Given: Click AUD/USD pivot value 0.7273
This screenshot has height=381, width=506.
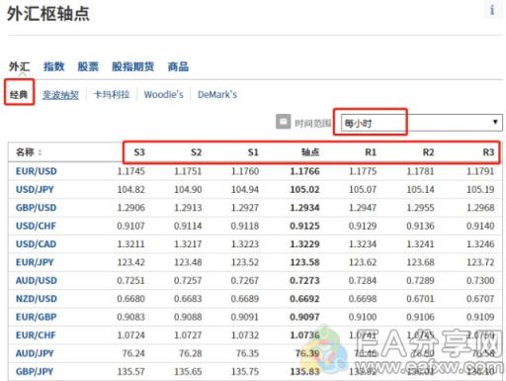Looking at the screenshot, I should click(x=304, y=280).
